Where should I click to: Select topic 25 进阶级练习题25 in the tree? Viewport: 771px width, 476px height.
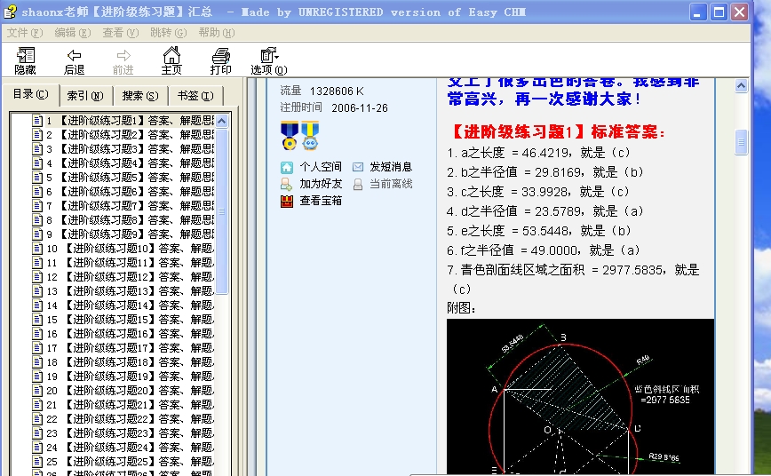(130, 462)
